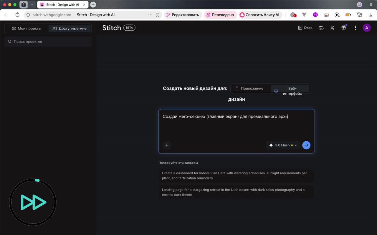
Task: Open a new browser tab with plus
Action: [x=93, y=5]
